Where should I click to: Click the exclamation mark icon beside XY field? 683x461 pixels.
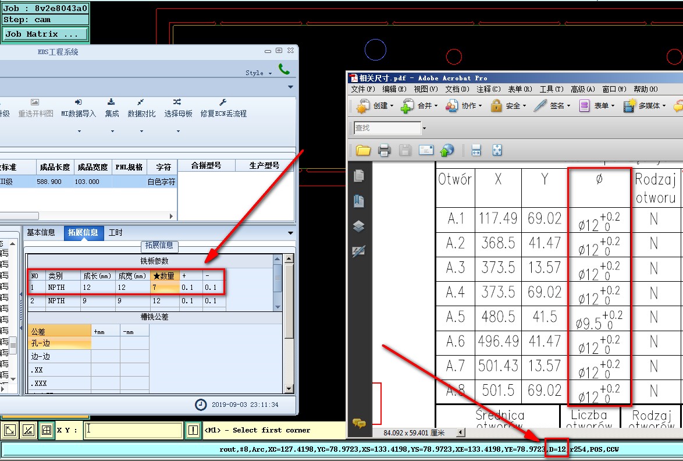[x=193, y=431]
